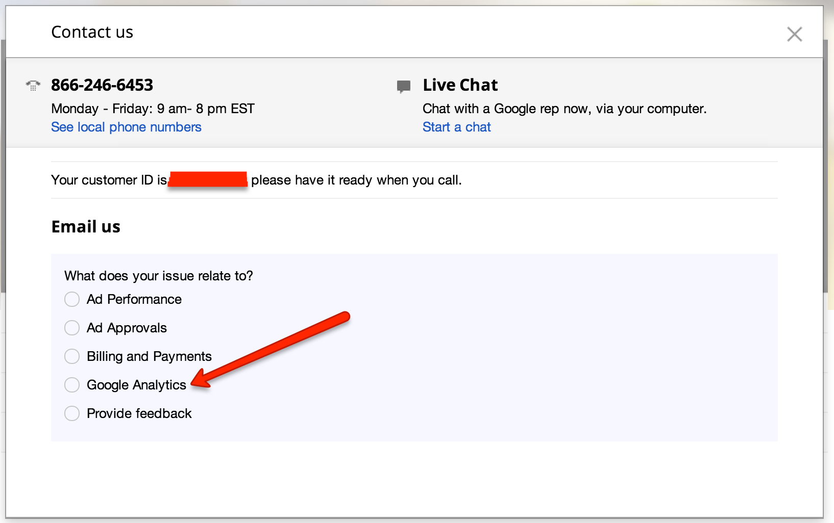Click the 'What does your issue relate to?' question

pyautogui.click(x=158, y=276)
